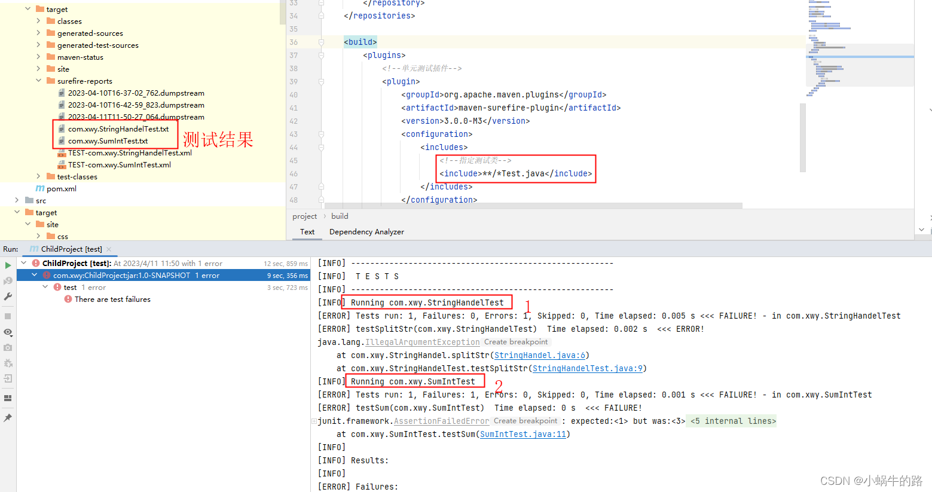Open StringHandelTest.java:9 stack trace link
This screenshot has width=932, height=492.
(588, 368)
